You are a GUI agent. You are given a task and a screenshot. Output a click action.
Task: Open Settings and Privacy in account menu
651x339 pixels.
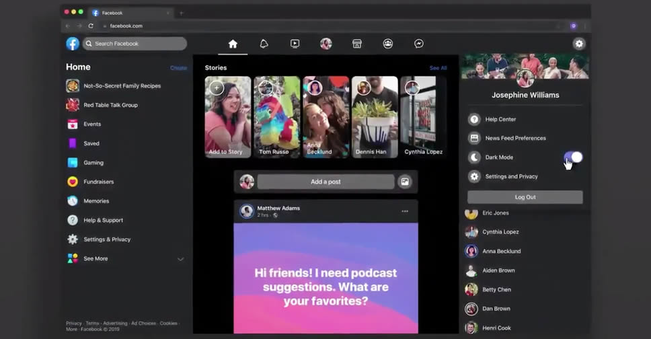coord(511,176)
